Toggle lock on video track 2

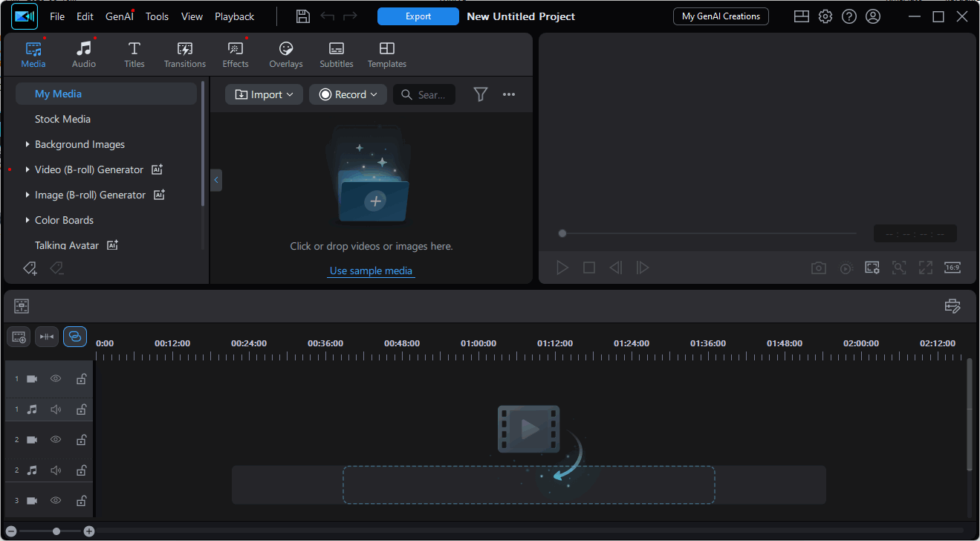tap(81, 440)
